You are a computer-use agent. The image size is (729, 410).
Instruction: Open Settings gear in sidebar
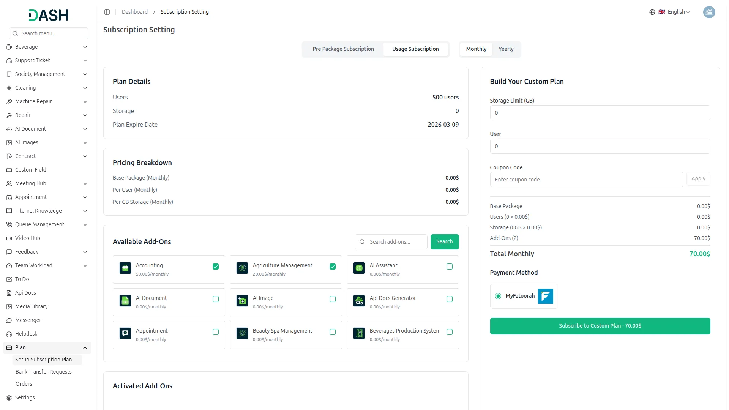point(9,398)
